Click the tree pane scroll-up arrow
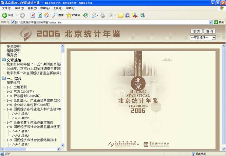 [x=62, y=46]
